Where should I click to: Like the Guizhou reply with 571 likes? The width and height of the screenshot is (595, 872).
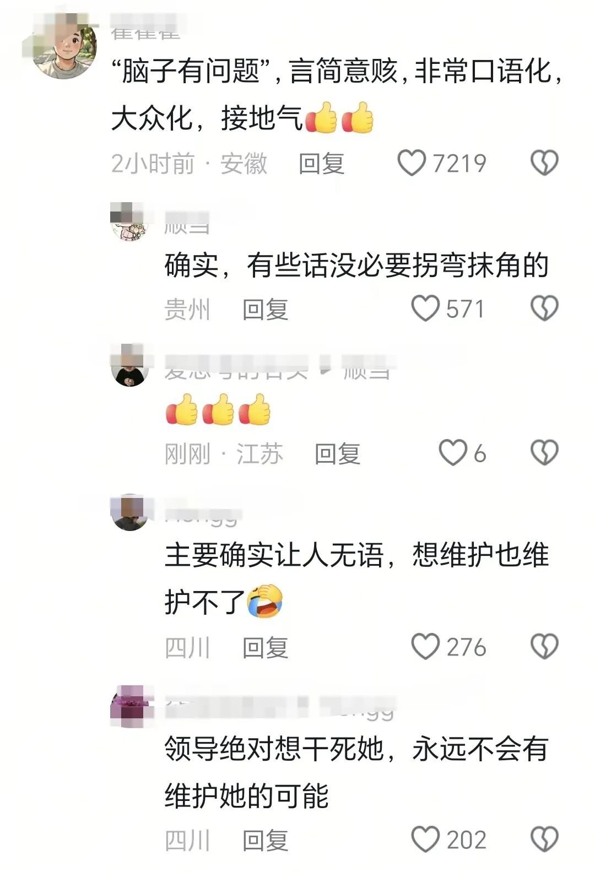425,308
